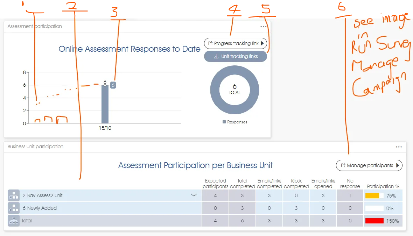Click the arrow on Progress tracking link button
413x236 pixels.
pyautogui.click(x=262, y=43)
